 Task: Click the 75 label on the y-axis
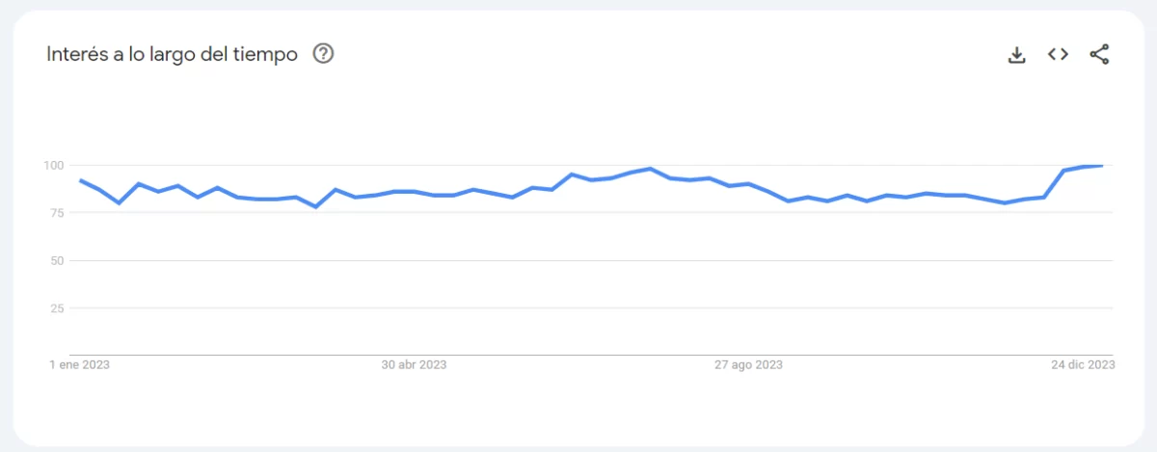click(56, 213)
